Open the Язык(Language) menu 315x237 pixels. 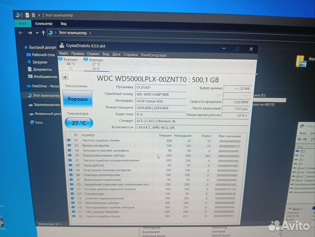click(154, 55)
